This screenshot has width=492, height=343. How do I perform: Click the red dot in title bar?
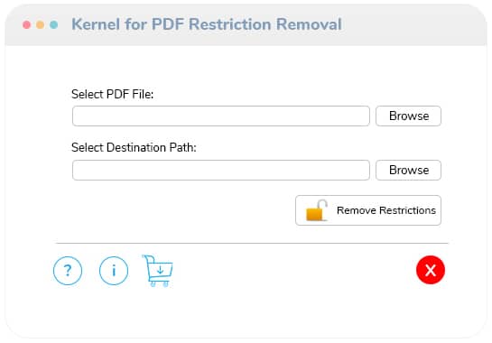tap(27, 24)
